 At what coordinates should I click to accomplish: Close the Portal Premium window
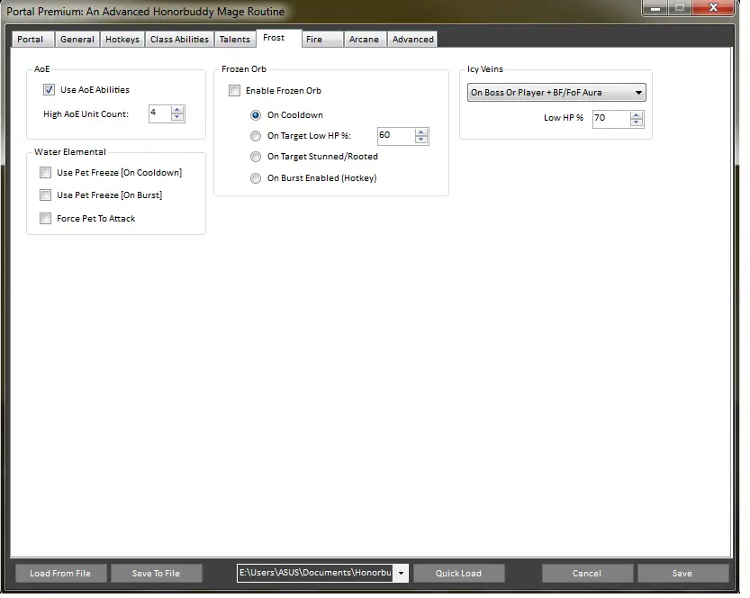click(713, 7)
